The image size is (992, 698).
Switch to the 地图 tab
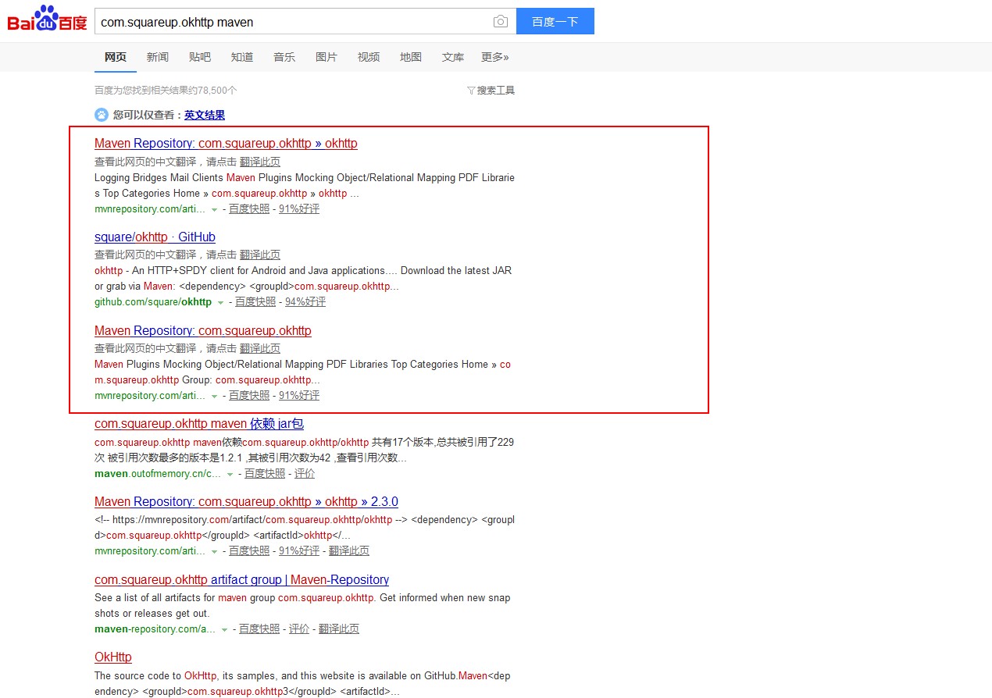point(411,57)
